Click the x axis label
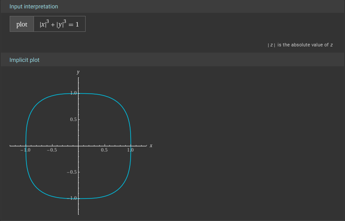 [151, 145]
